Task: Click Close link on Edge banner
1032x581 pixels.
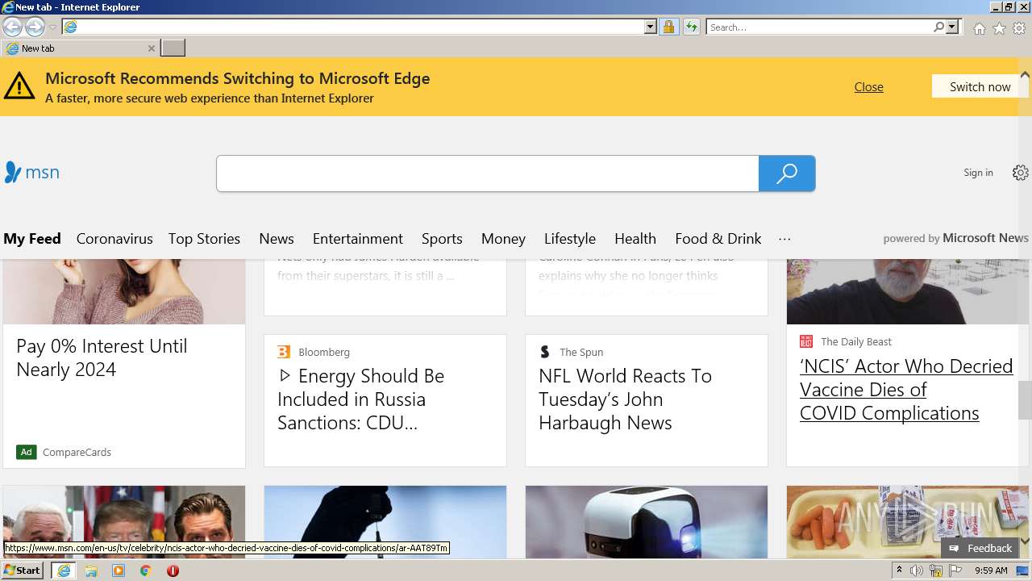Action: (868, 86)
